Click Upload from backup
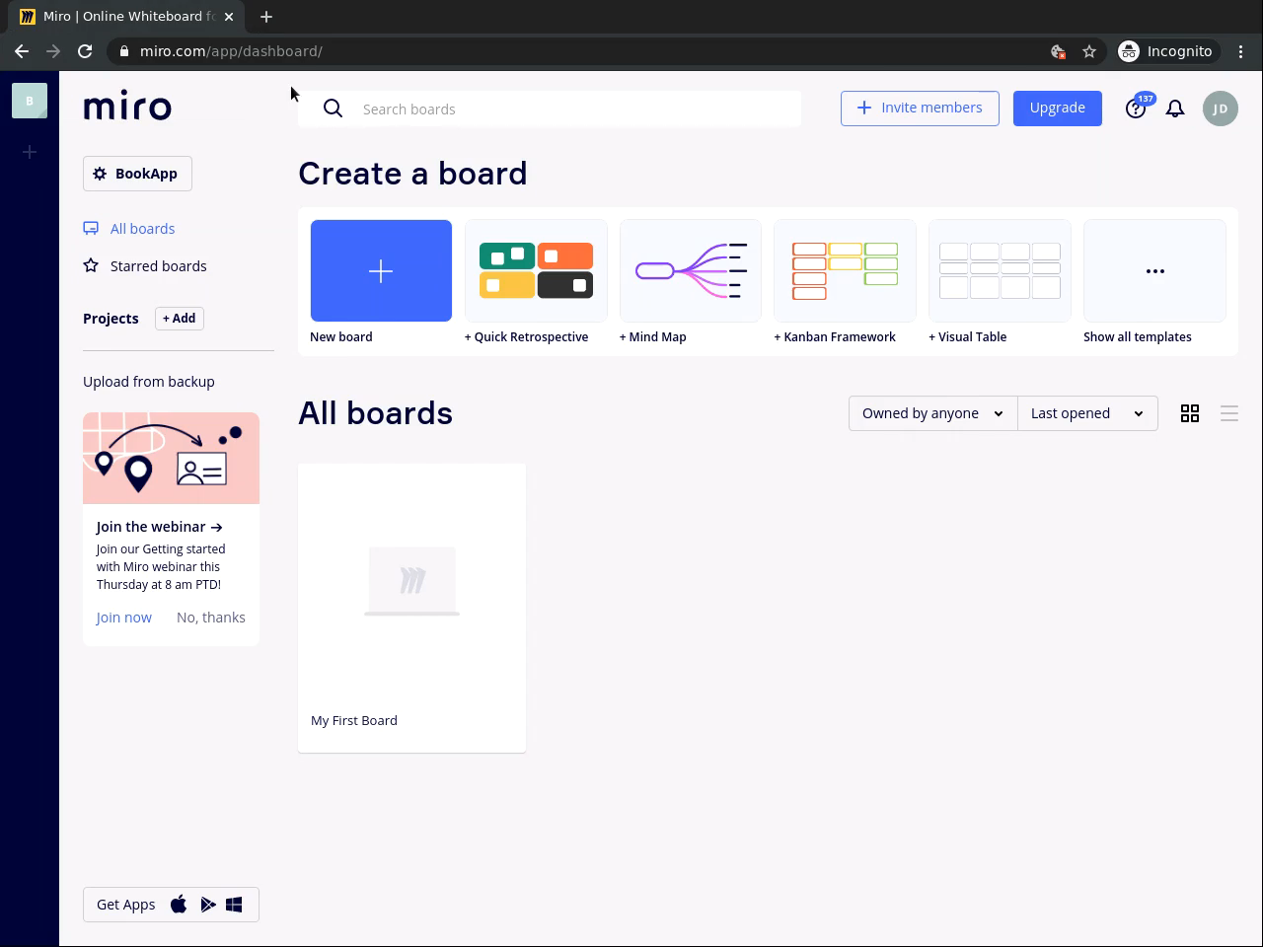The width and height of the screenshot is (1263, 947). coord(149,382)
